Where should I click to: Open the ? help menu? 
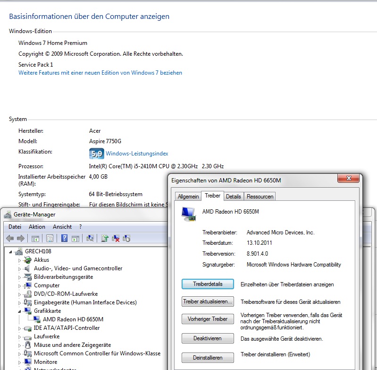click(x=80, y=227)
